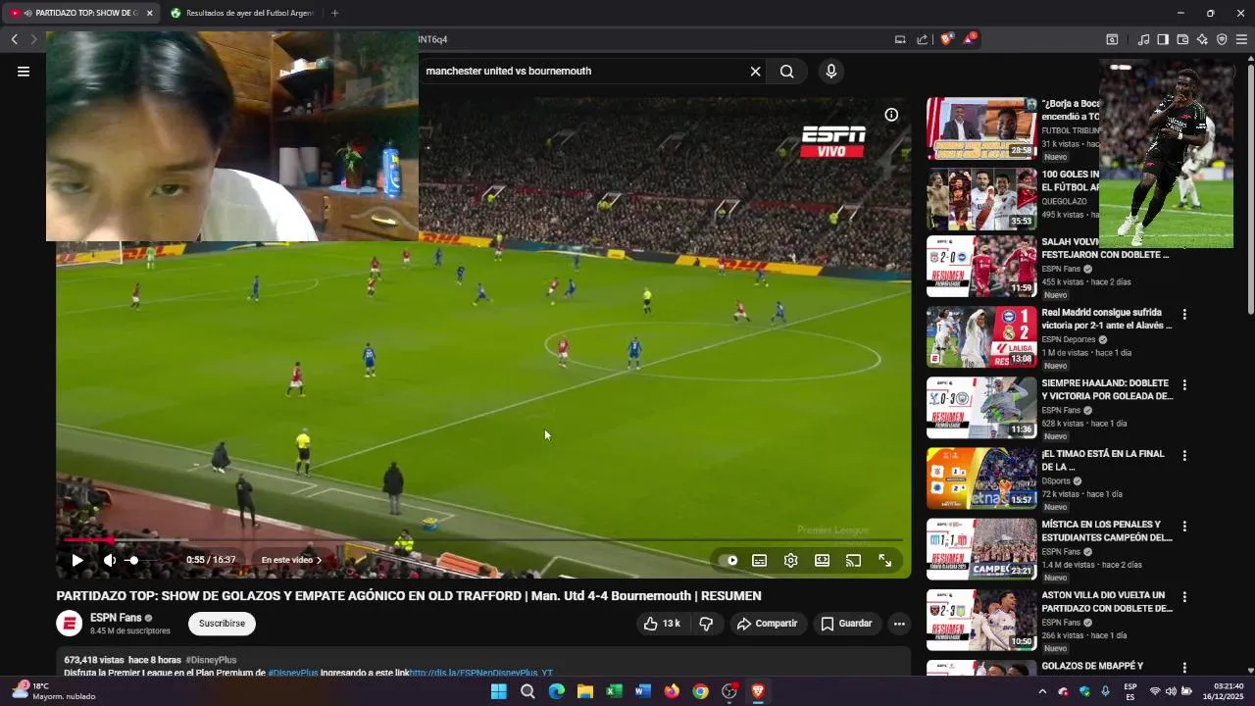This screenshot has width=1255, height=706.
Task: Toggle Brave sidebar panel icon
Action: pos(1163,39)
